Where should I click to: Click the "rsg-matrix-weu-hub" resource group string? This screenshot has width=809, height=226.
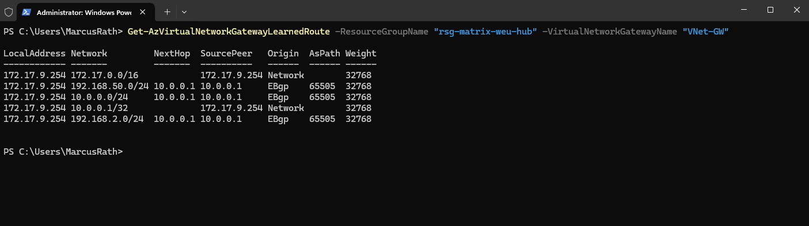[485, 31]
